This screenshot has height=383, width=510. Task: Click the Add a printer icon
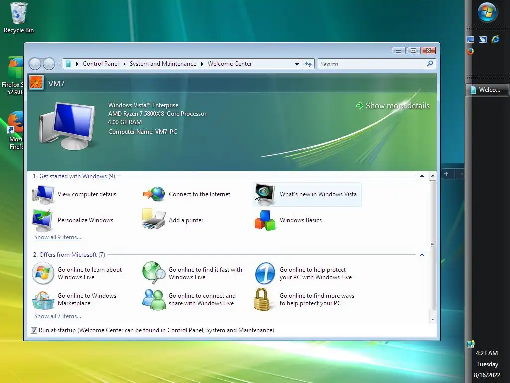pyautogui.click(x=154, y=220)
